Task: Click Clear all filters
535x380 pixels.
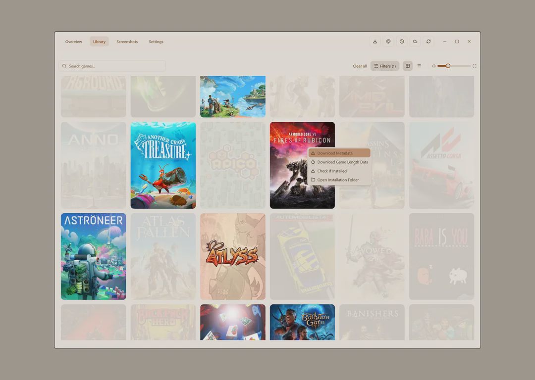Action: pyautogui.click(x=360, y=66)
